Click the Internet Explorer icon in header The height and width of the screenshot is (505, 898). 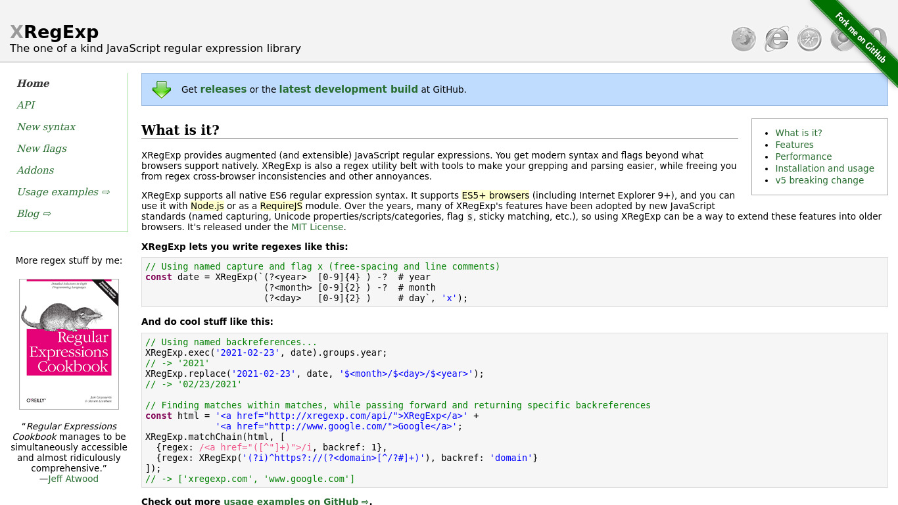(776, 39)
